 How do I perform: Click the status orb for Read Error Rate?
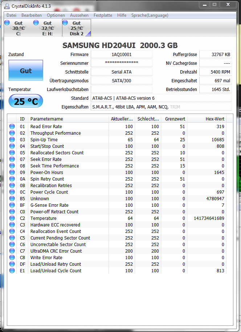(x=12, y=126)
